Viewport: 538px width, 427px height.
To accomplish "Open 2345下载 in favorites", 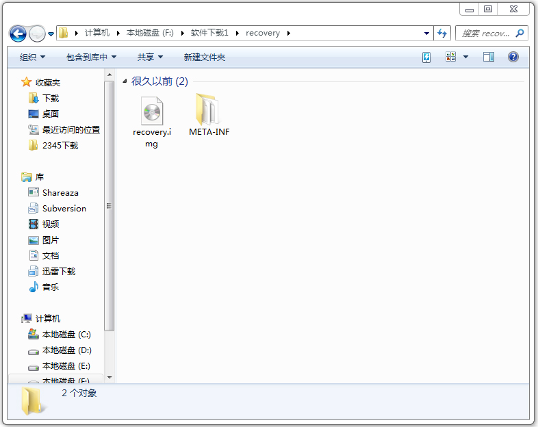I will (60, 146).
